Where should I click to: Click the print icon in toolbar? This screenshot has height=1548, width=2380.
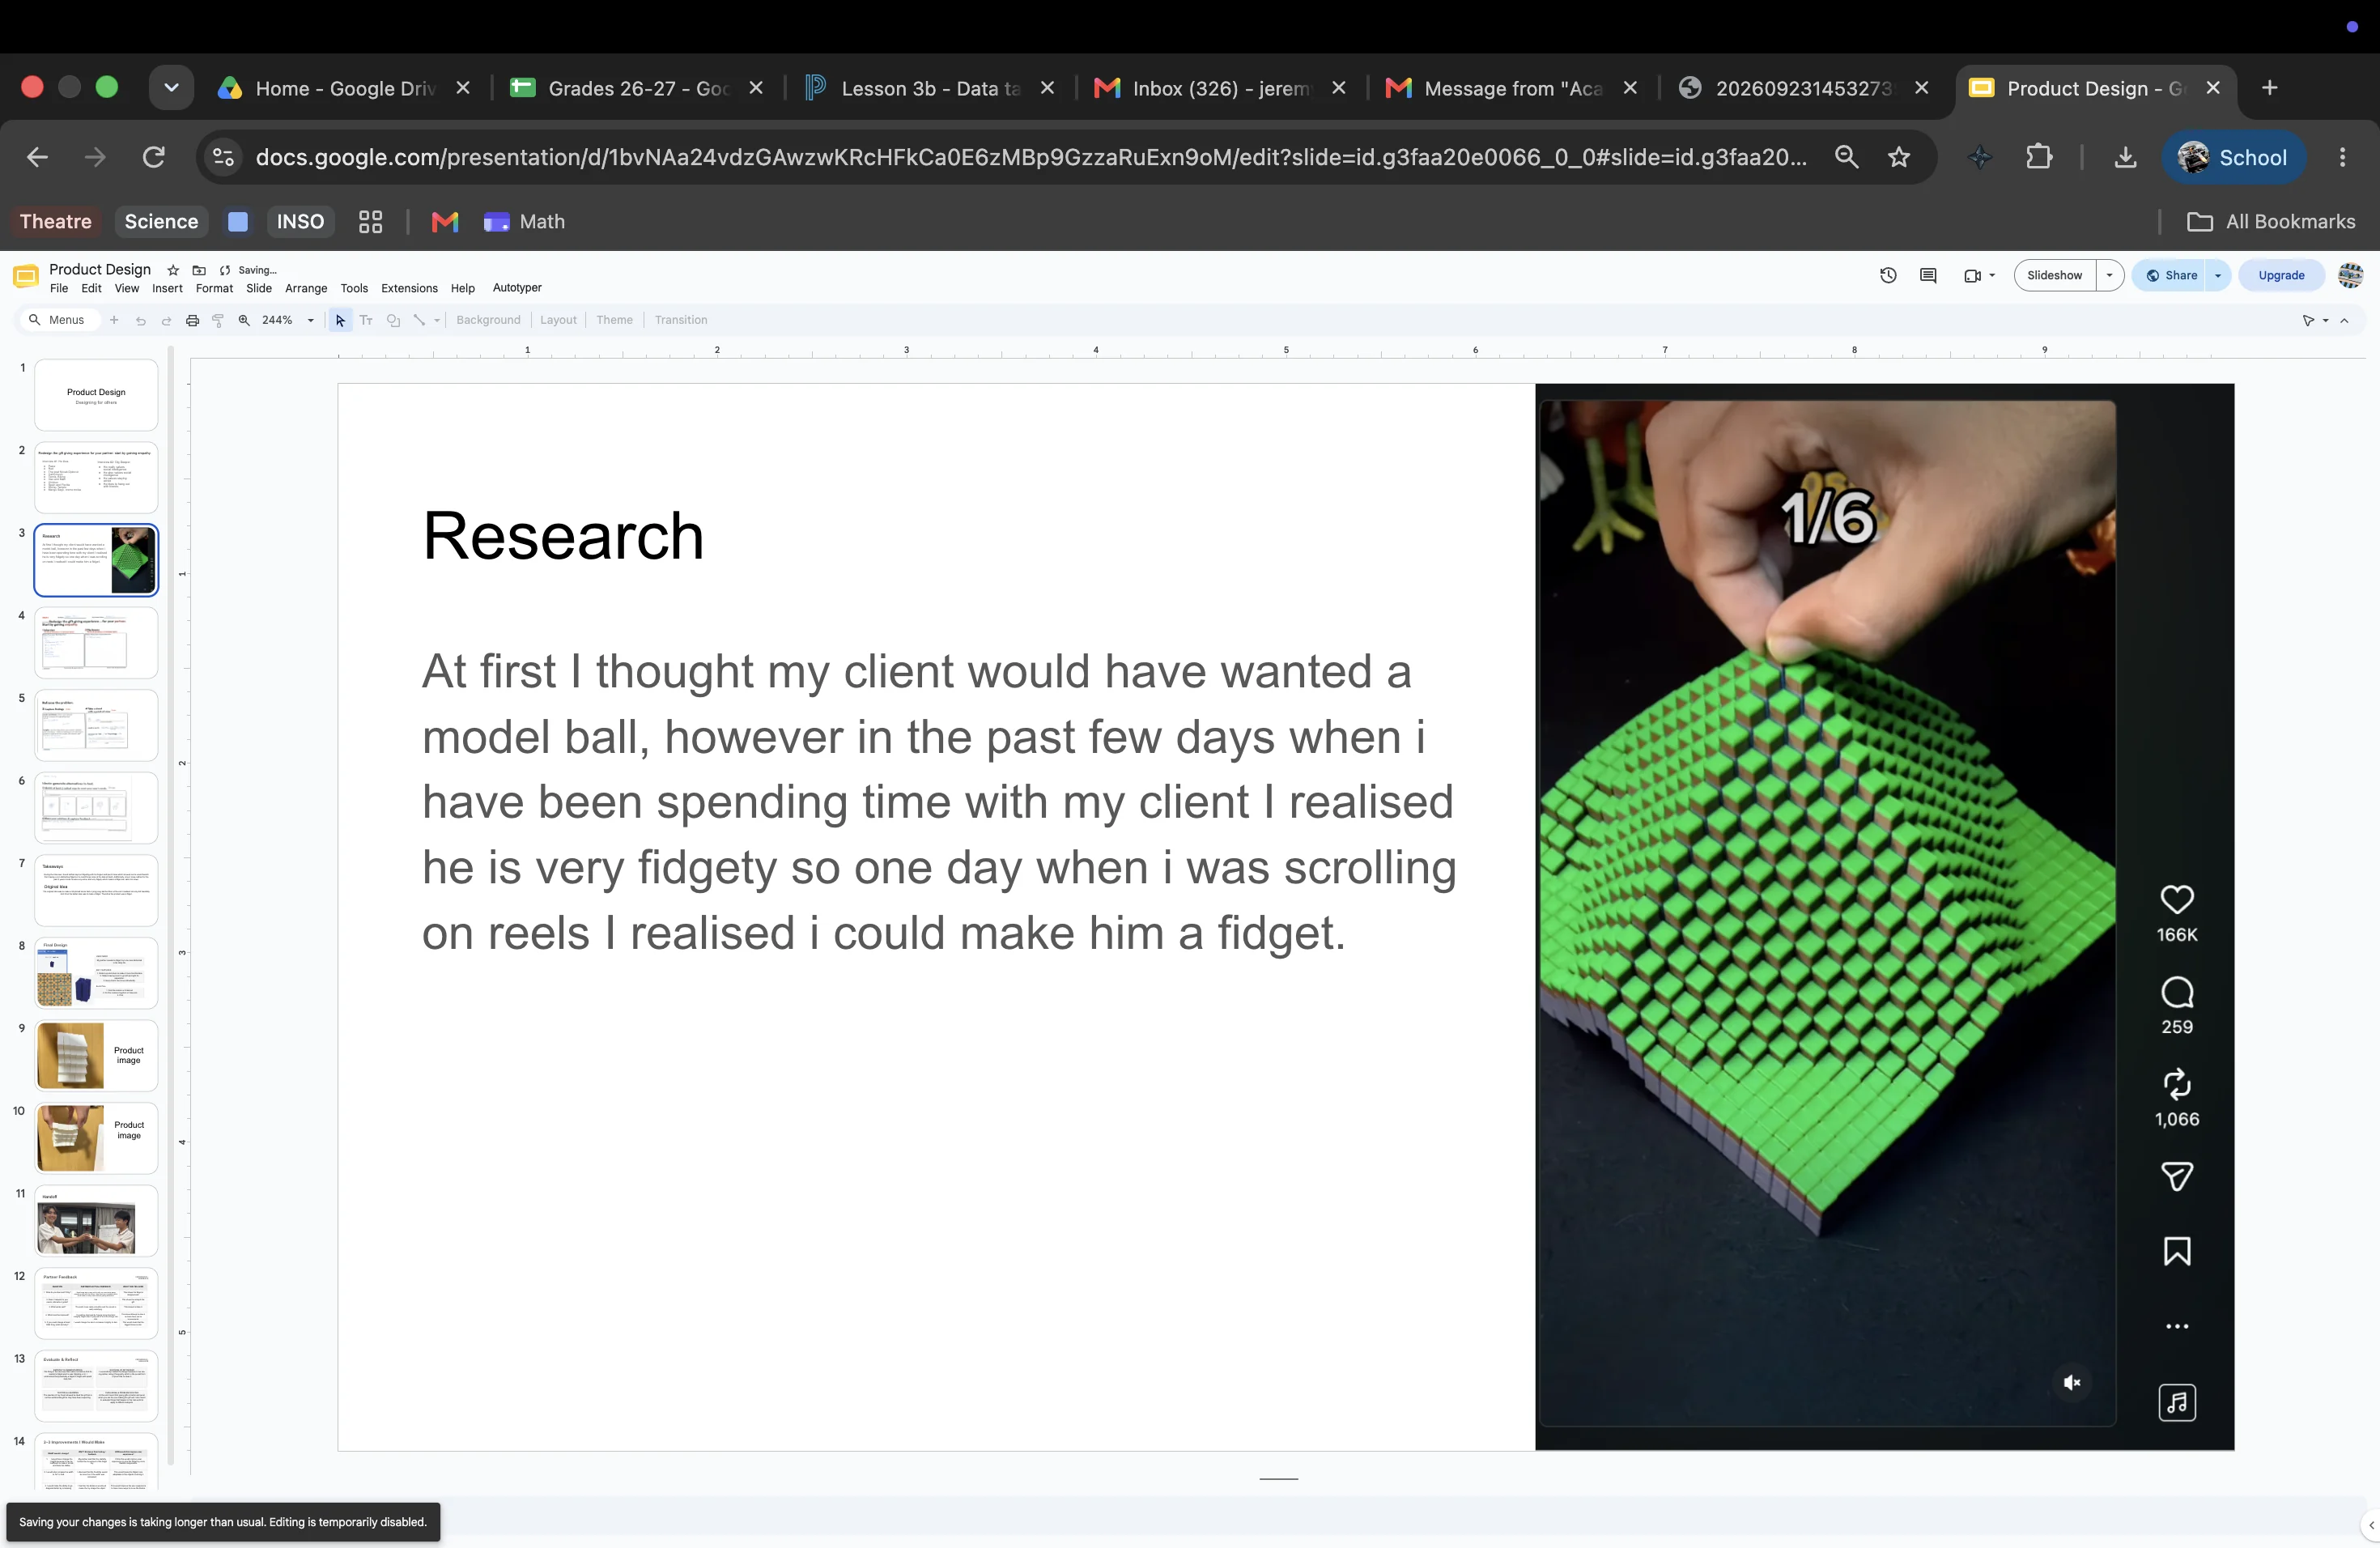[x=192, y=320]
